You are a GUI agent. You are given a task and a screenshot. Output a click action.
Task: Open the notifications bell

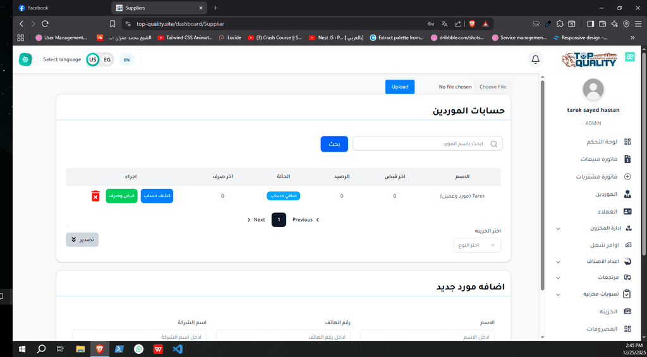[x=536, y=59]
